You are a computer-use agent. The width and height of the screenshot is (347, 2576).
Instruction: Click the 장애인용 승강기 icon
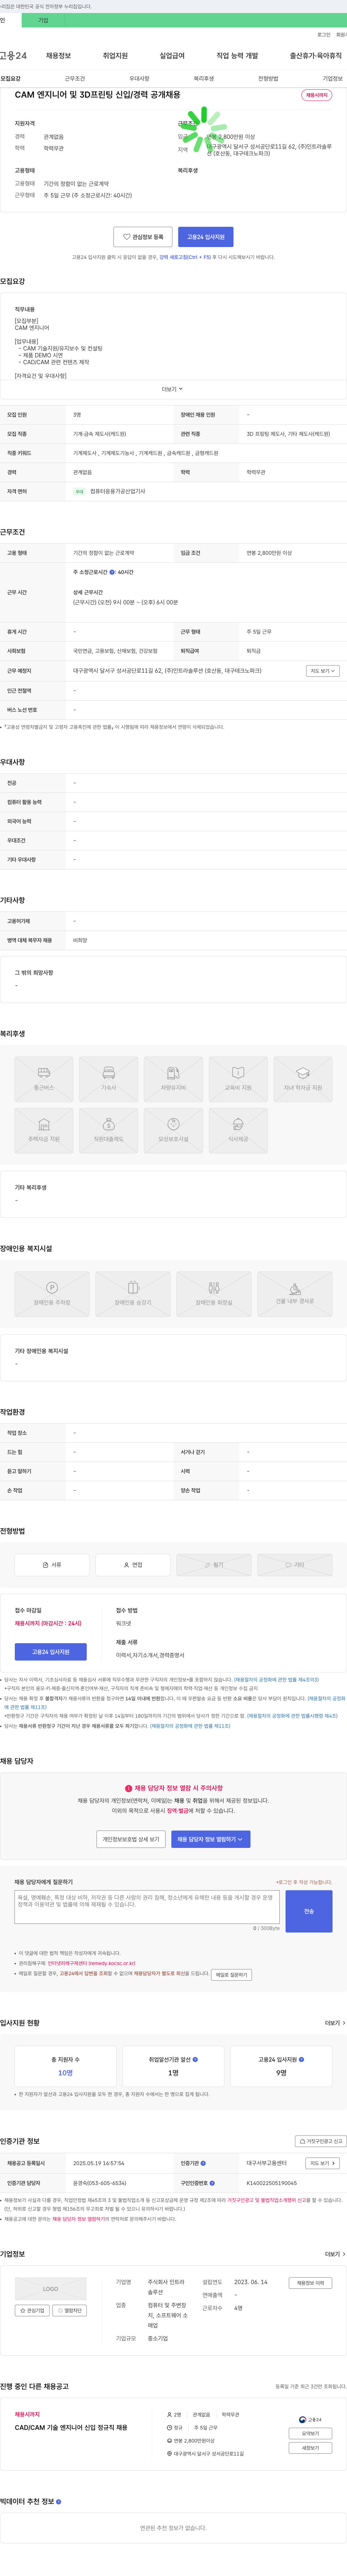(133, 1295)
